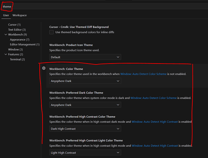Select Text Editor (3) in settings tree
This screenshot has height=158, width=208.
(17, 30)
